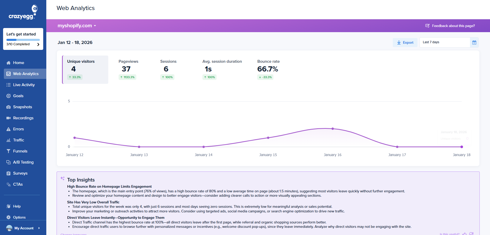Select the Funnels filter icon
This screenshot has height=235, width=490.
coord(8,151)
